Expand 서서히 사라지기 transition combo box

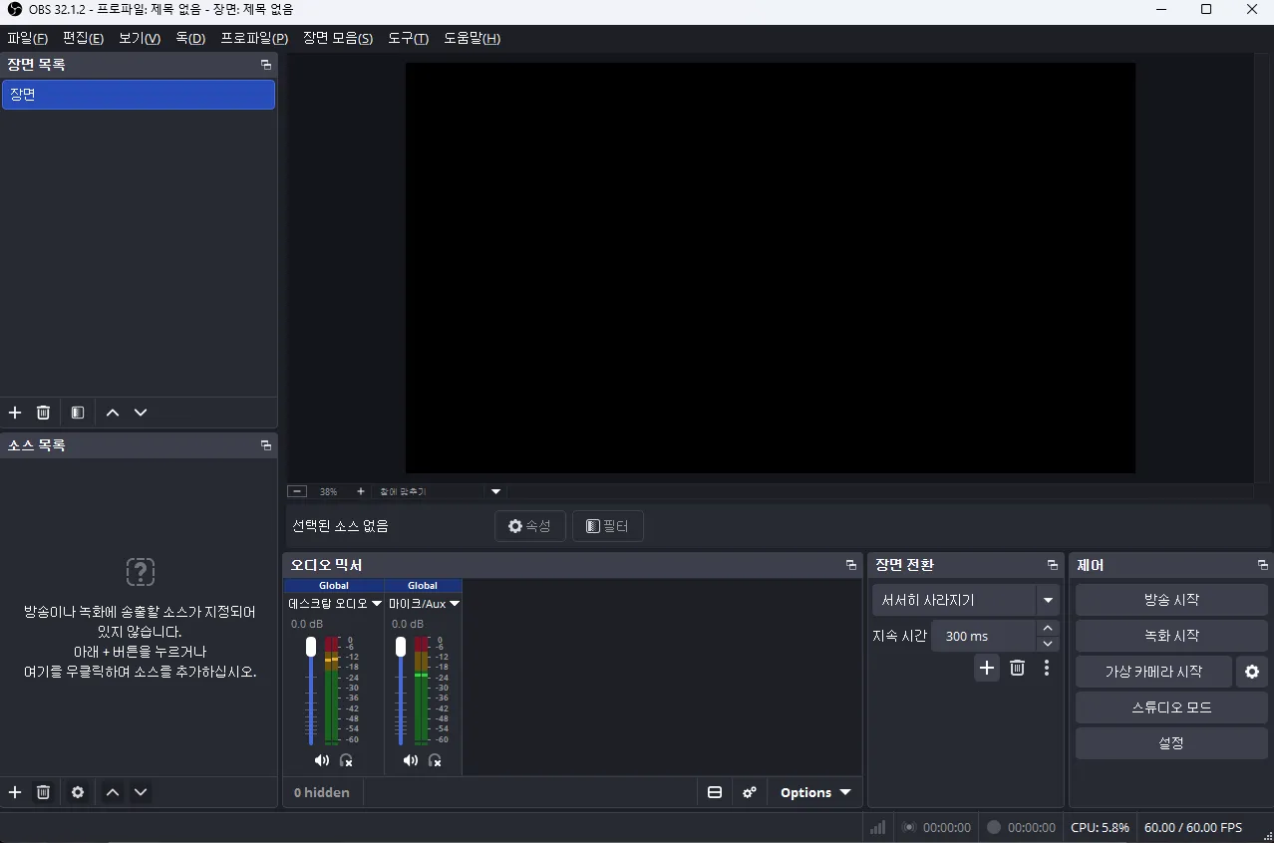(x=1048, y=600)
